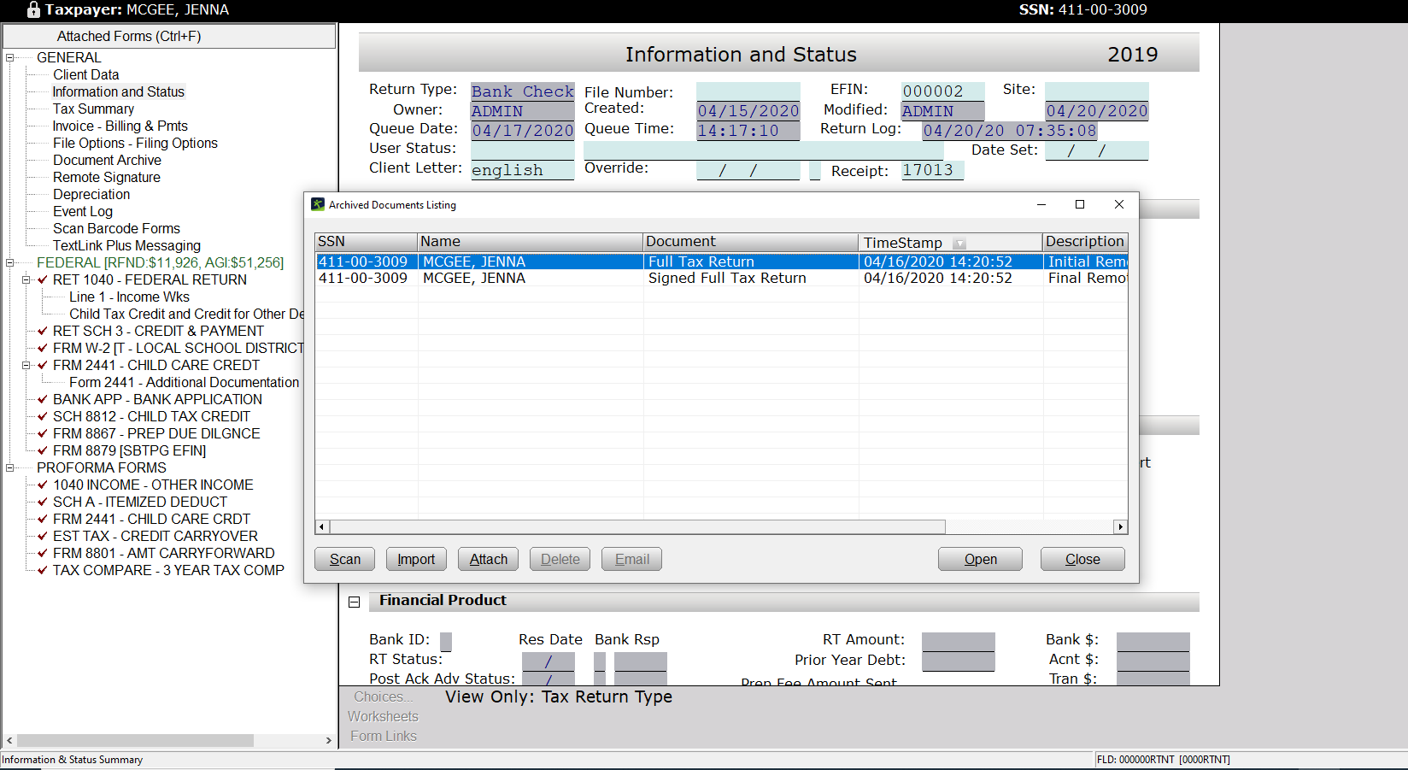Click the Archived Documents Listing window icon
This screenshot has height=770, width=1408.
tap(318, 205)
